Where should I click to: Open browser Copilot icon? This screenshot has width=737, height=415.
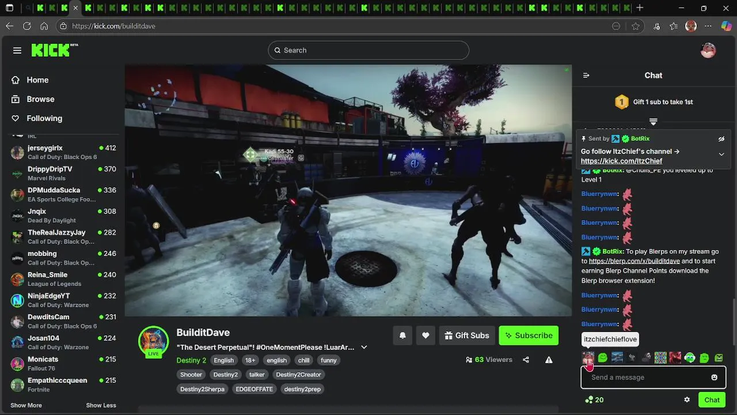click(x=726, y=26)
